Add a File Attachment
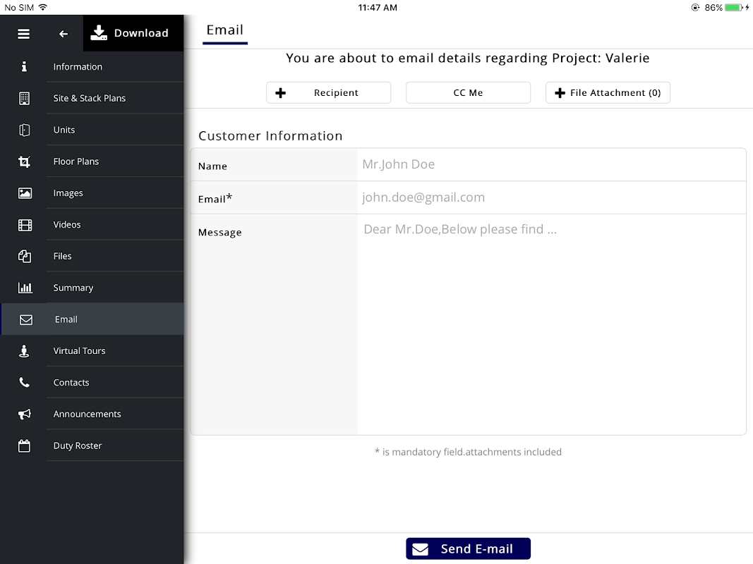The image size is (753, 564). (x=608, y=93)
